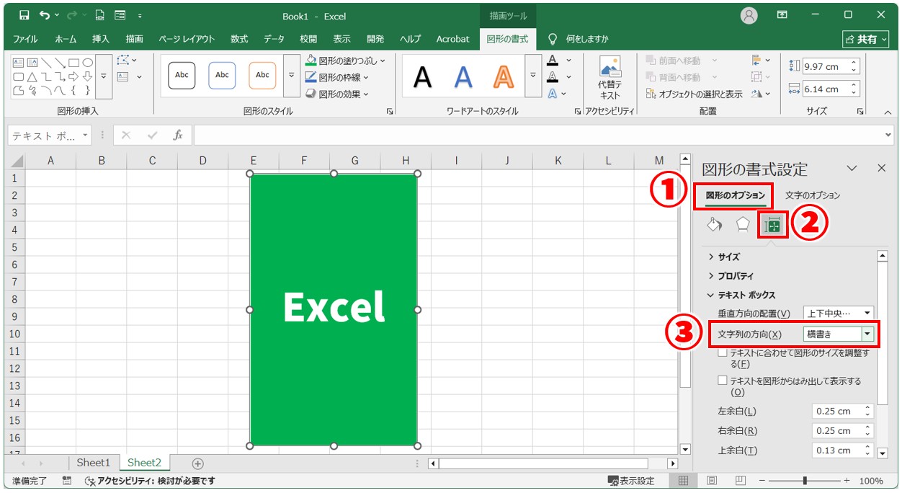
Task: Apply the black WordArt style
Action: 423,76
